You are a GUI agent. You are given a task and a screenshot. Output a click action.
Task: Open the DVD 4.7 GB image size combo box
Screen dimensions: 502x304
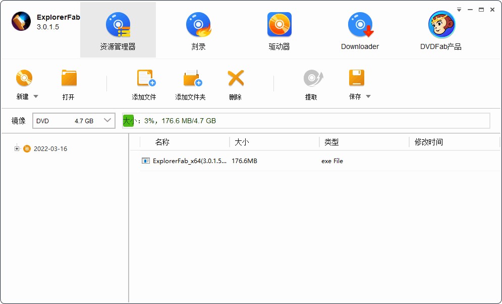74,121
